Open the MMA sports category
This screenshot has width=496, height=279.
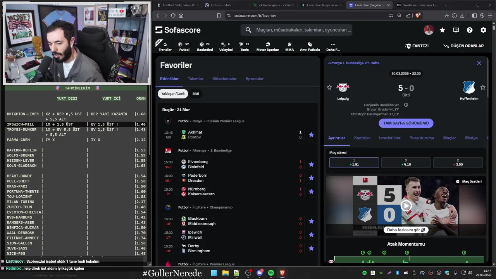click(289, 46)
